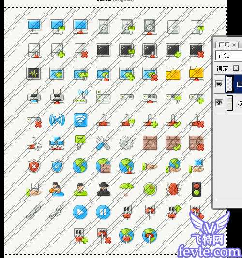Click the red bug icon
Viewport: 242px width, 258px height.
[x=173, y=189]
